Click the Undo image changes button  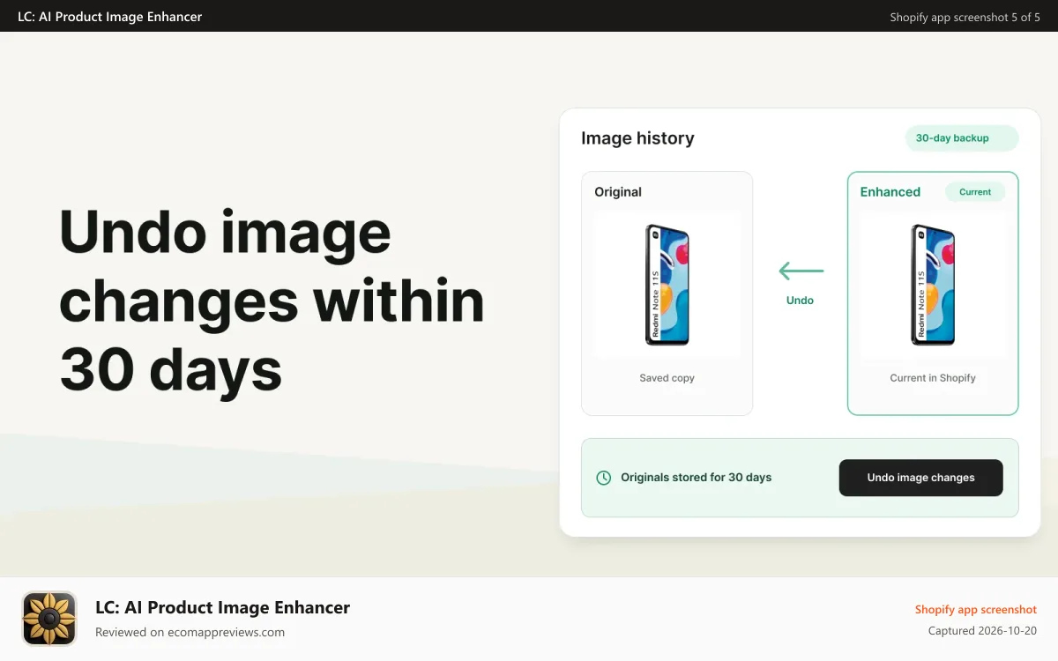(x=920, y=478)
